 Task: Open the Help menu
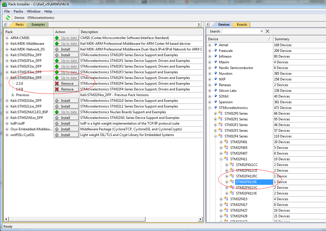(48, 11)
